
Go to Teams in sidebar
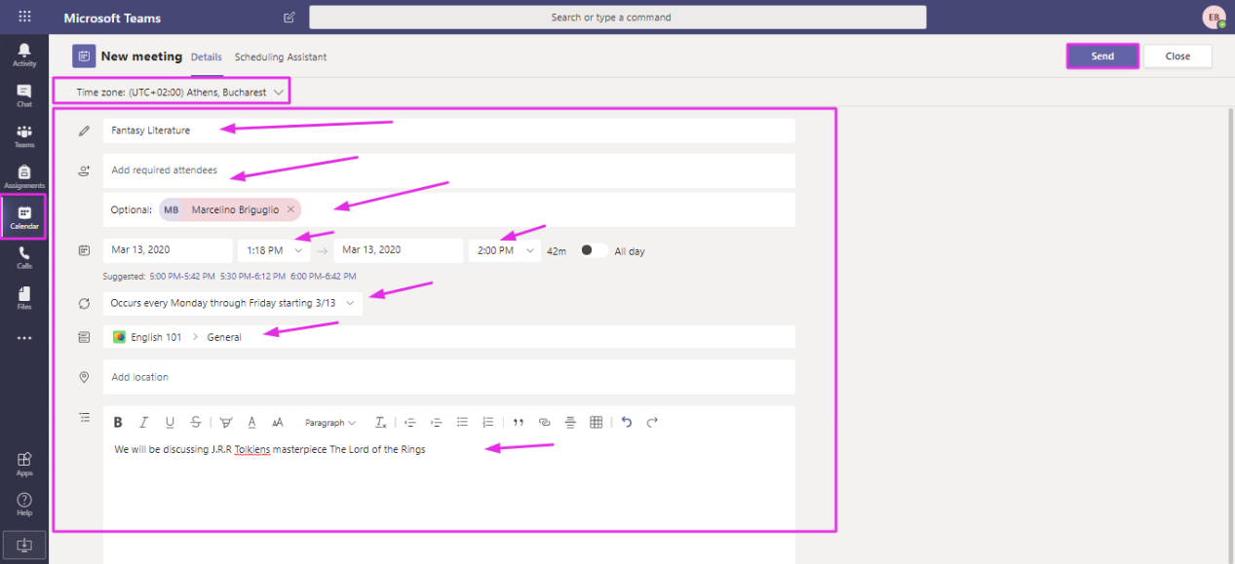[x=24, y=136]
